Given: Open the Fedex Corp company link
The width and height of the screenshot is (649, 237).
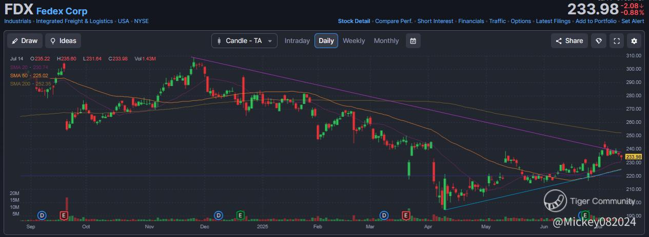Looking at the screenshot, I should [62, 11].
